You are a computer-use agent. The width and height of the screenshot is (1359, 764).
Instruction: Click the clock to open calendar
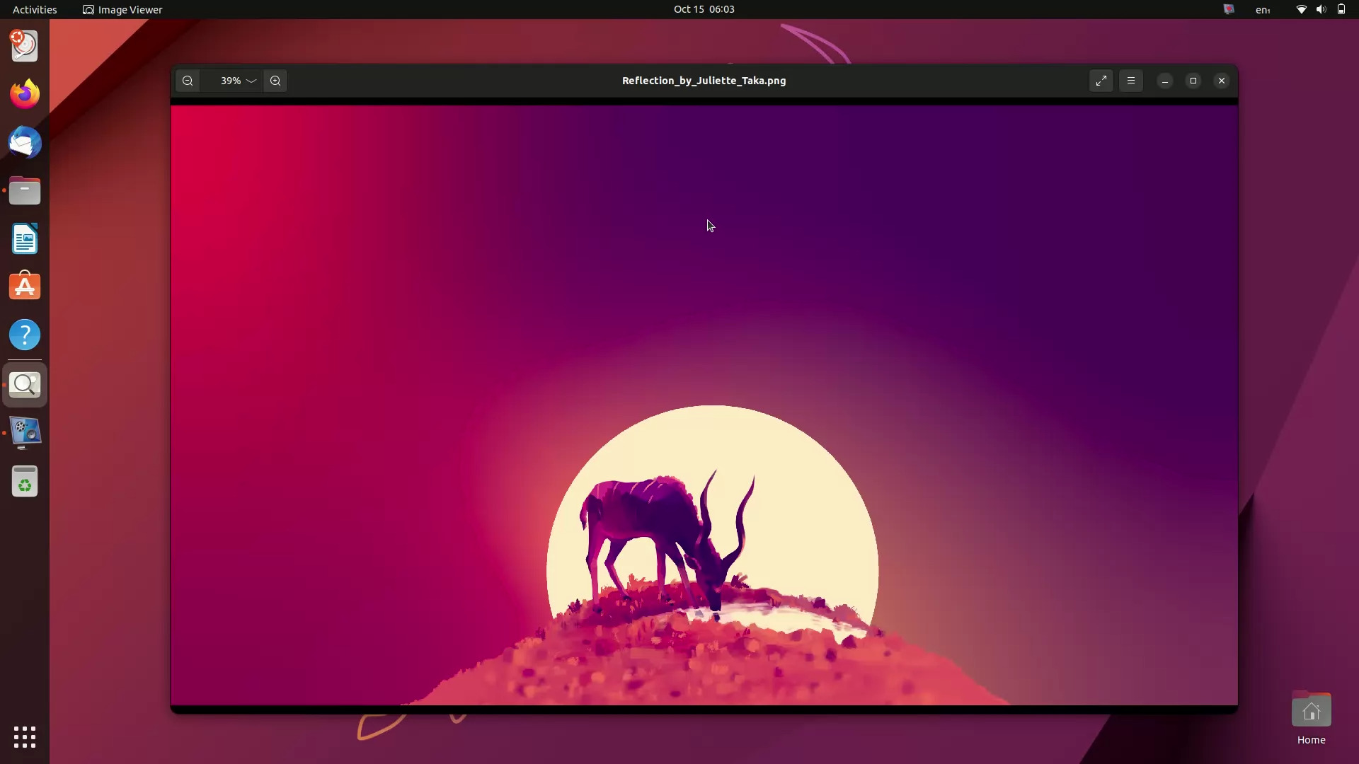point(704,9)
